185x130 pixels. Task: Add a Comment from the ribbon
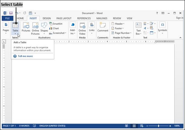point(103,27)
